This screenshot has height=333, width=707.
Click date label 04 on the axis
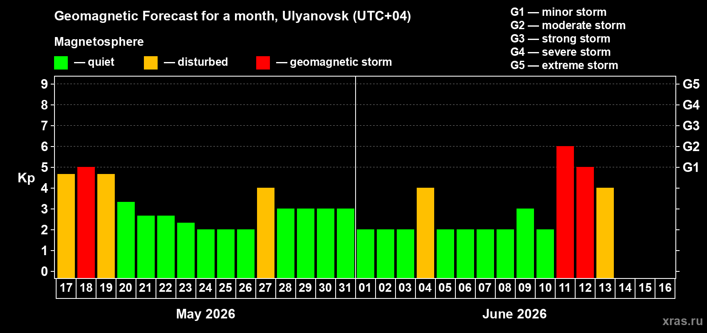pos(425,288)
